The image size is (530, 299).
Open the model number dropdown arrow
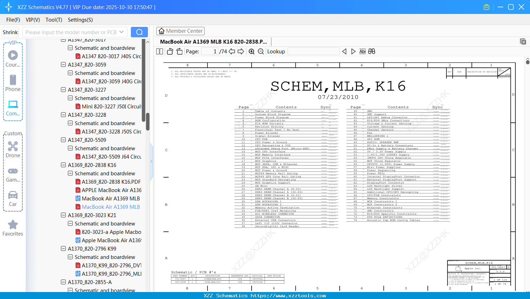tap(121, 32)
